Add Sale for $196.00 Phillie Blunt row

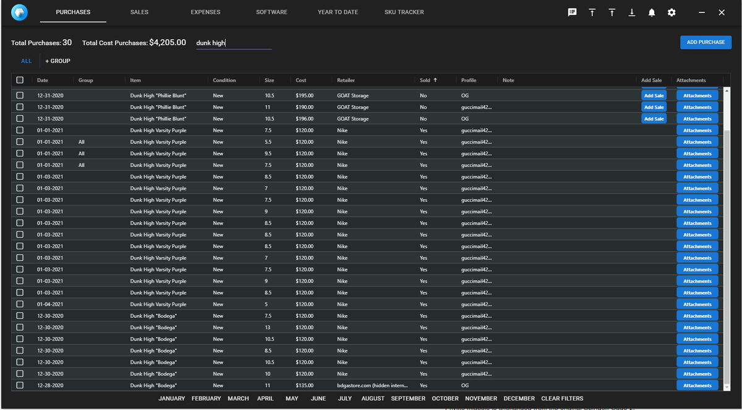(x=654, y=119)
